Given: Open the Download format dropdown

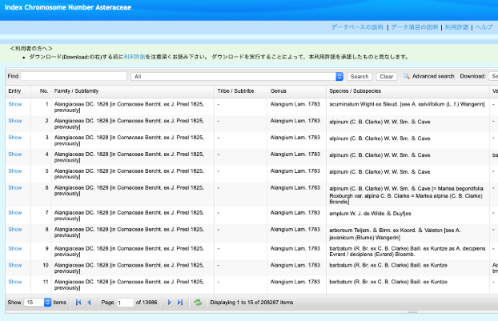Looking at the screenshot, I should tap(492, 76).
